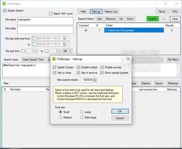Move search folder Up
Screen dimensions: 182x149
pyautogui.click(x=121, y=19)
